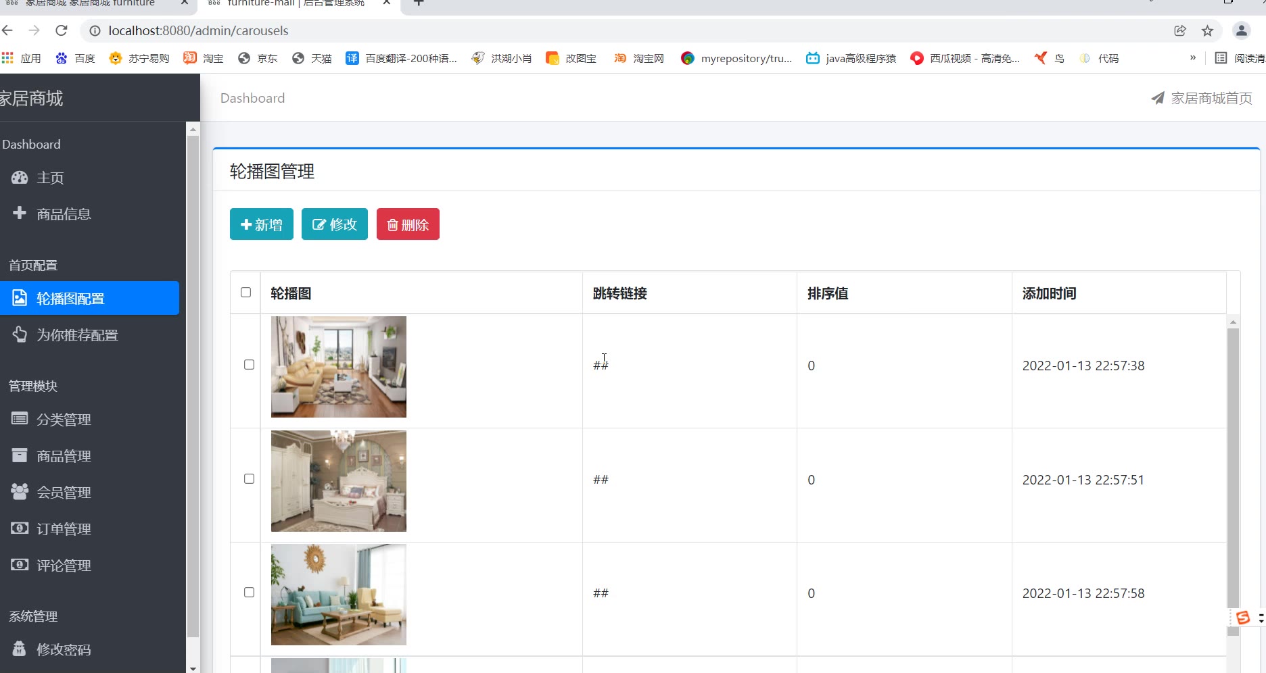Click the paper plane icon for 家居商城首页
1266x673 pixels.
tap(1158, 99)
